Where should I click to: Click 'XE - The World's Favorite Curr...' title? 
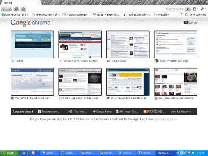point(129,98)
